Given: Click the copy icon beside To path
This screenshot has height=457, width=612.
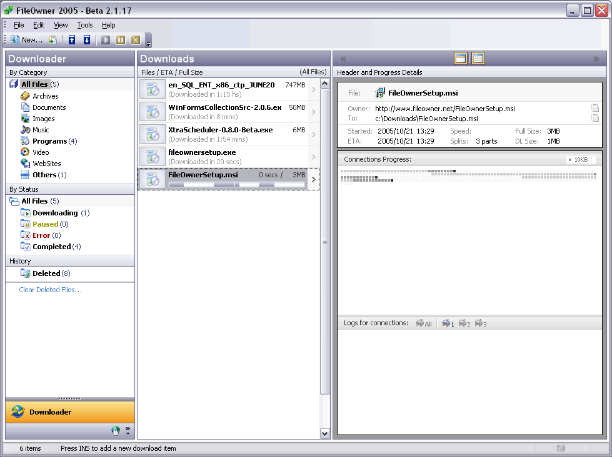Looking at the screenshot, I should click(x=595, y=118).
